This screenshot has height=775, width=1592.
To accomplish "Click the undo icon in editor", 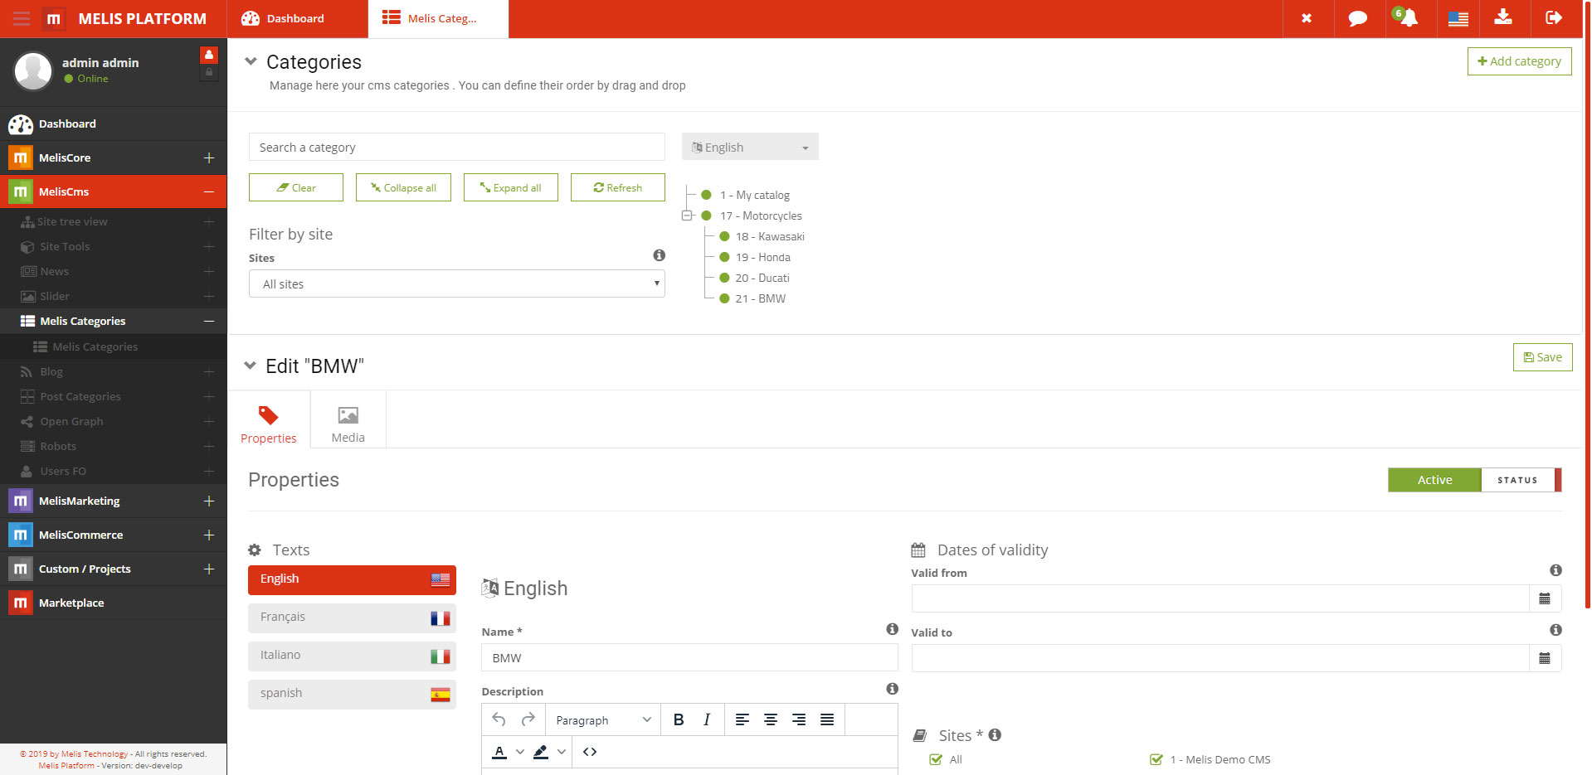I will (x=499, y=719).
